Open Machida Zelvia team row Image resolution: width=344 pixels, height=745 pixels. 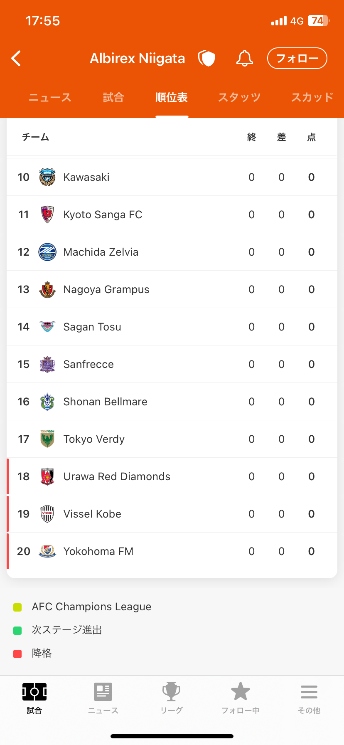[x=101, y=252]
